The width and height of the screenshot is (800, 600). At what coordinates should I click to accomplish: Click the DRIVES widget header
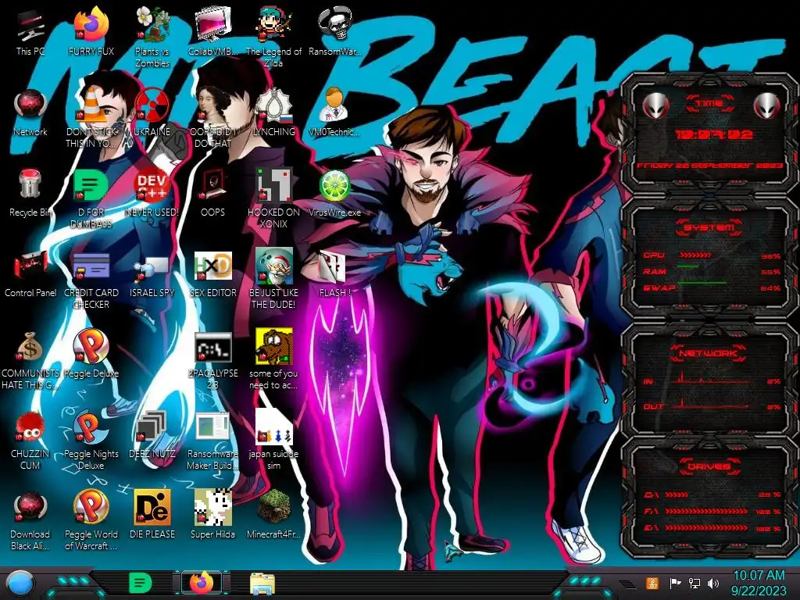[x=709, y=466]
